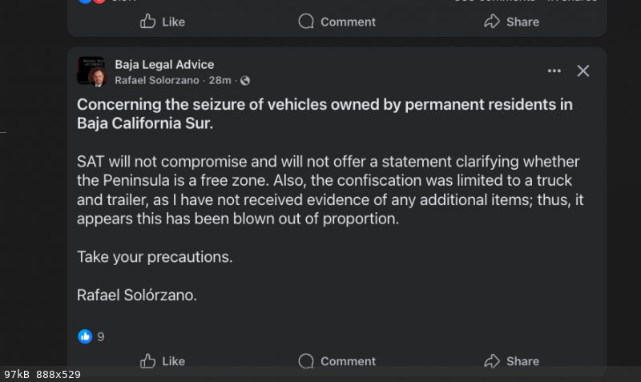The height and width of the screenshot is (382, 641).
Task: Open Comment on the top post
Action: coord(337,22)
